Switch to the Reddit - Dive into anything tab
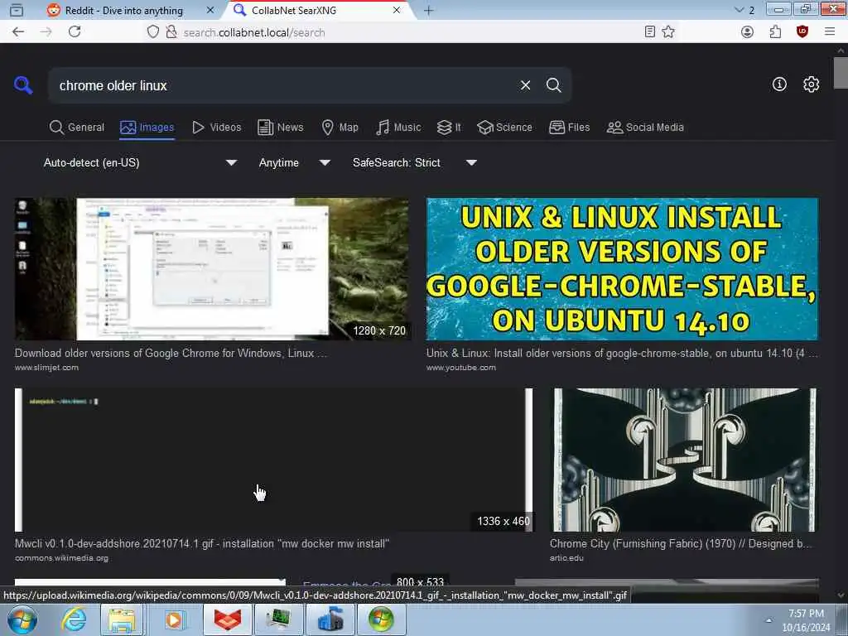Viewport: 848px width, 636px height. [124, 10]
